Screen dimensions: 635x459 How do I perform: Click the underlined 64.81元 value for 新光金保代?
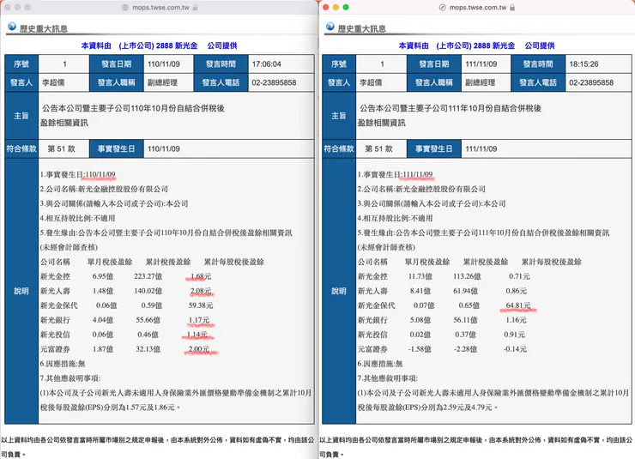click(x=518, y=305)
